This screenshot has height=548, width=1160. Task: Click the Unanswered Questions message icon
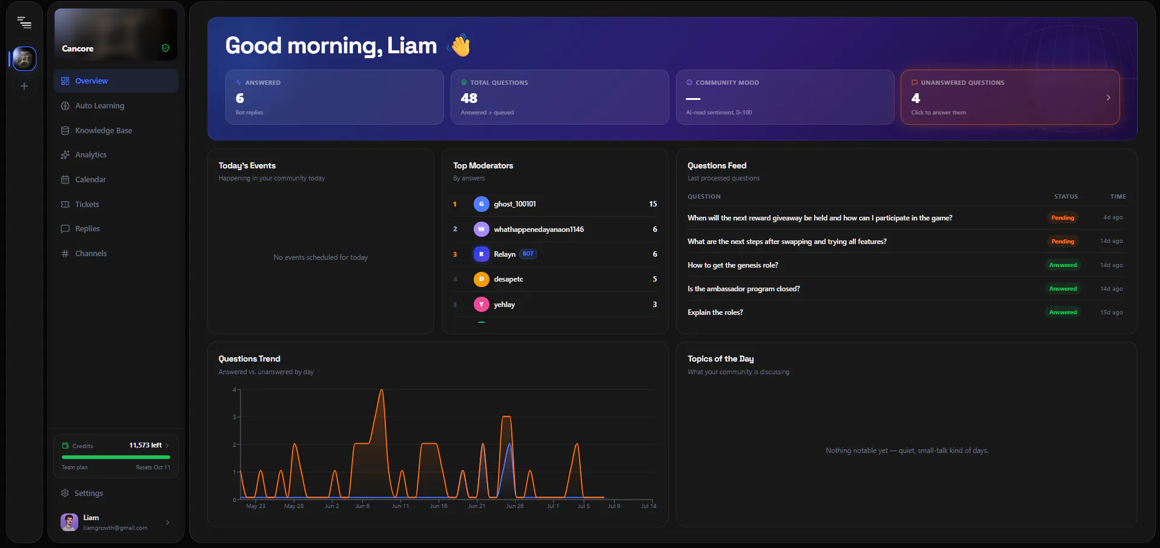tap(915, 82)
